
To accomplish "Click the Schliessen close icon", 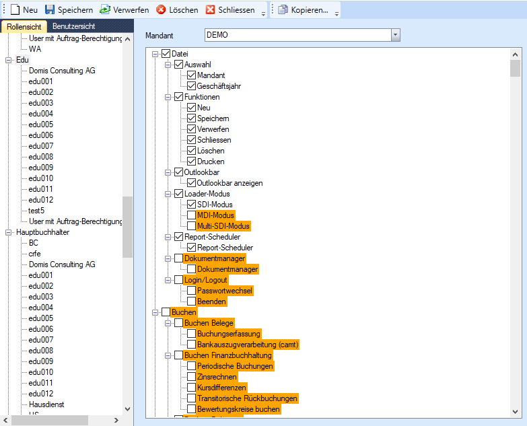I will click(210, 10).
